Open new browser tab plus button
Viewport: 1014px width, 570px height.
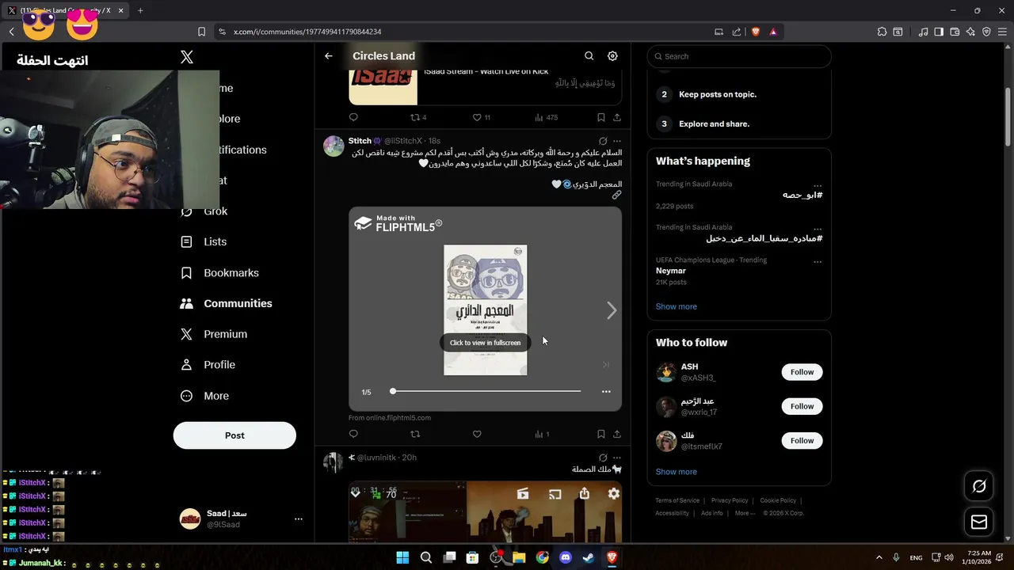(140, 10)
